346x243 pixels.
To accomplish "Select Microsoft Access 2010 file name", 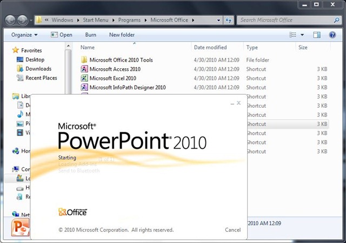I will click(115, 69).
